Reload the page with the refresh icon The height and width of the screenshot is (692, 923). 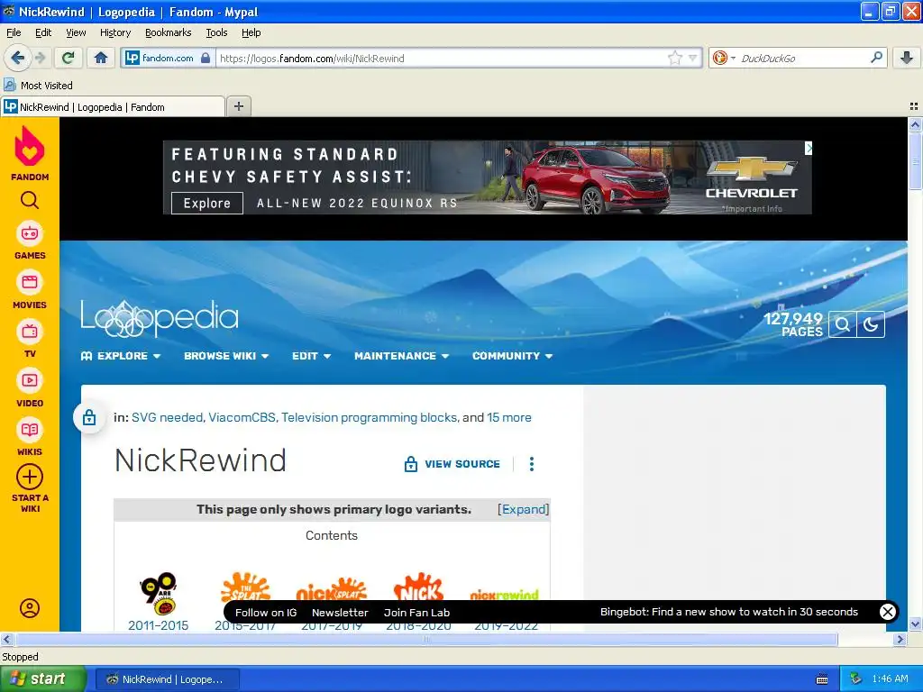(69, 58)
